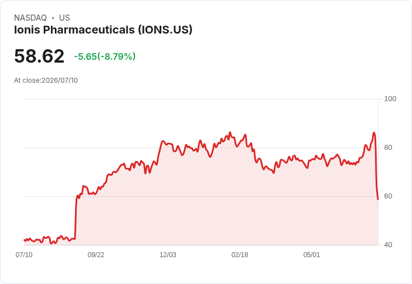This screenshot has width=412, height=284.
Task: Click the 09/22 x-axis date label
Action: click(x=96, y=255)
